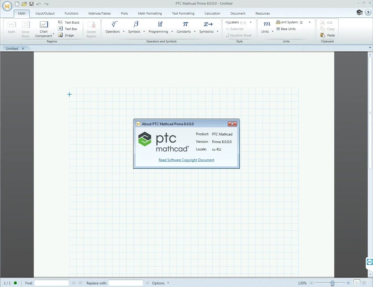This screenshot has width=373, height=287.
Task: Open the Unit System dropdown
Action: click(309, 22)
